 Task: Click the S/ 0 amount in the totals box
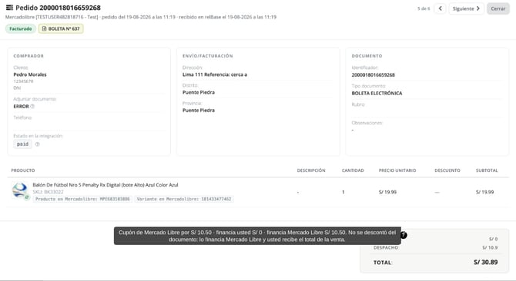click(493, 239)
